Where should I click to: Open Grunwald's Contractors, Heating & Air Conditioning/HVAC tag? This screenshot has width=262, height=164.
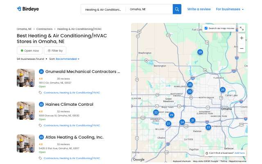point(72,93)
